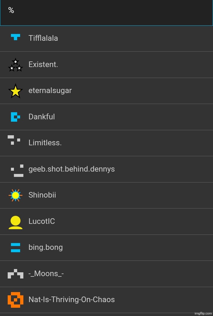
Task: Click the imgflip.com watermark link
Action: tap(203, 313)
